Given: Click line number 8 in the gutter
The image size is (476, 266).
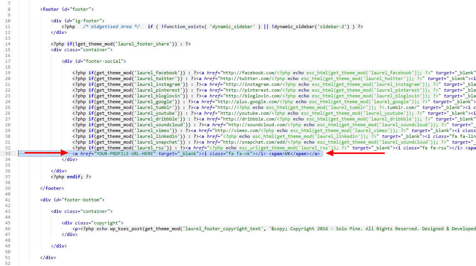Looking at the screenshot, I should pyautogui.click(x=9, y=9).
